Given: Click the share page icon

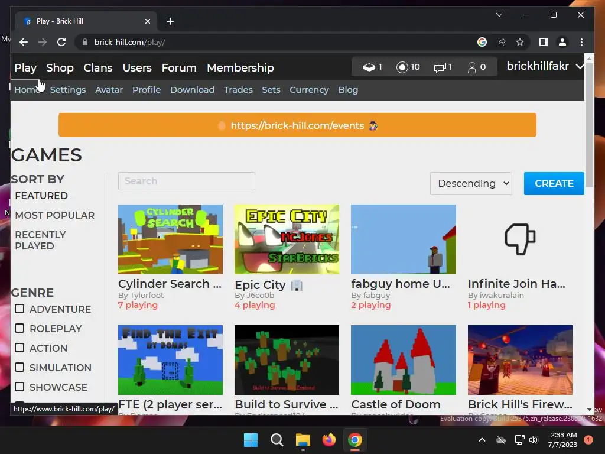Looking at the screenshot, I should (501, 42).
